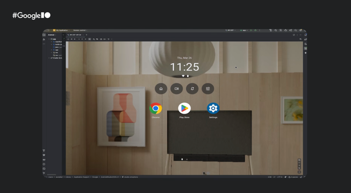Open Chrome in the XR emulator

pyautogui.click(x=156, y=109)
